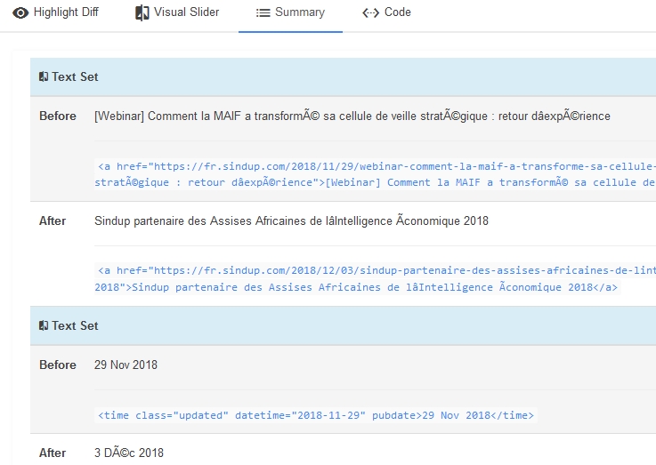Screen dimensions: 656x465
Task: Click the angle-brackets icon beside Code
Action: [x=370, y=13]
